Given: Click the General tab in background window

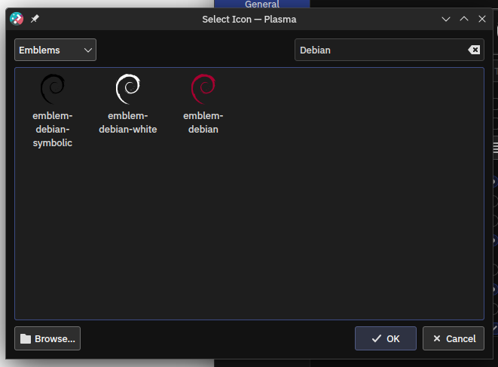Looking at the screenshot, I should 262,4.
